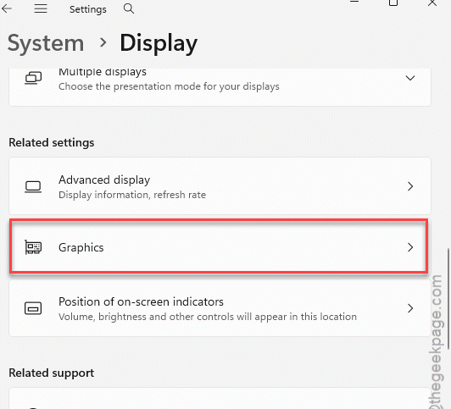Image resolution: width=451 pixels, height=409 pixels.
Task: Click the Advanced display monitor icon
Action: (33, 186)
